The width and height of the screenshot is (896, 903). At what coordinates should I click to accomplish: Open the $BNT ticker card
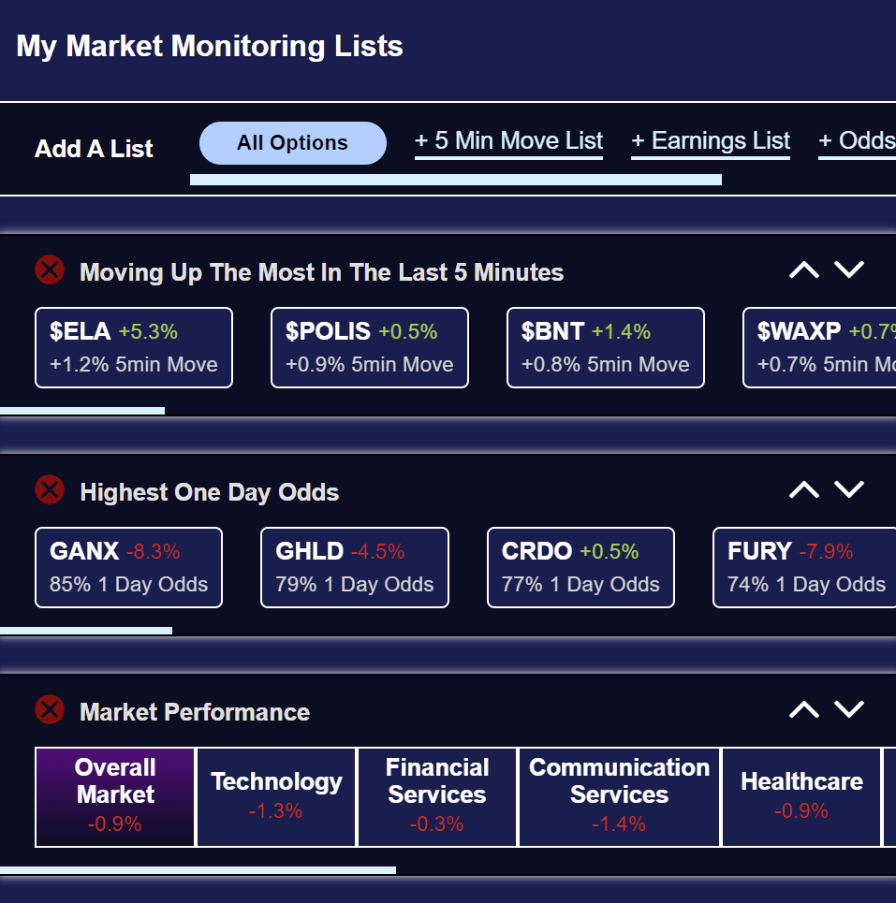pos(606,348)
